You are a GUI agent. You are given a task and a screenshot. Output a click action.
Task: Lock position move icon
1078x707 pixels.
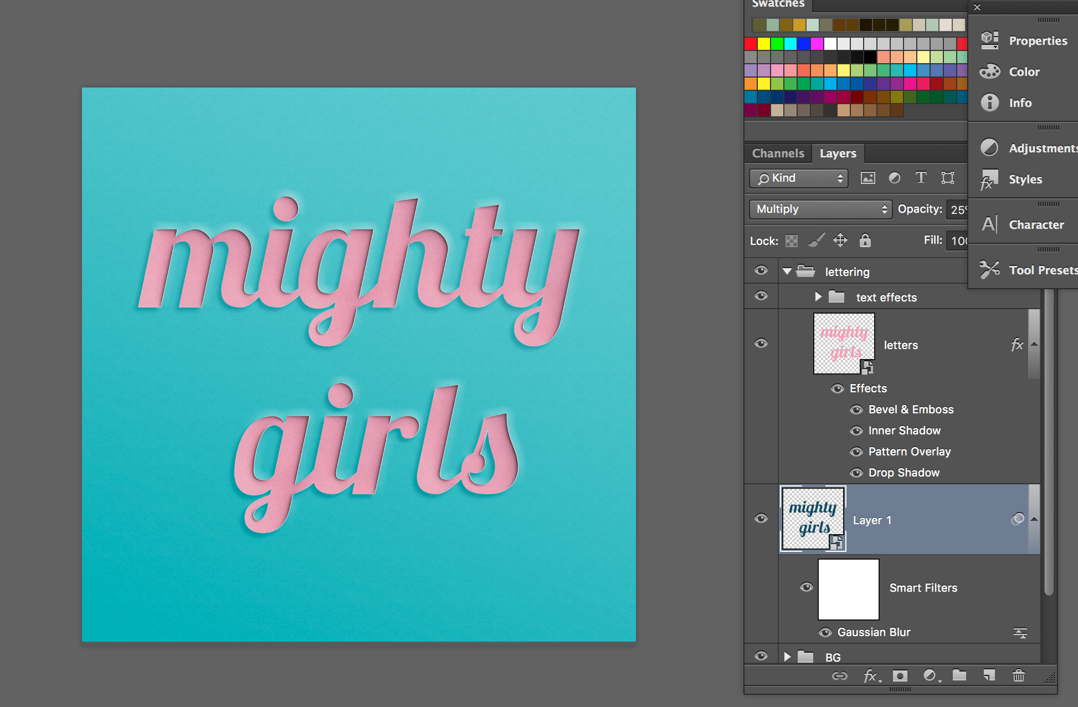(840, 240)
